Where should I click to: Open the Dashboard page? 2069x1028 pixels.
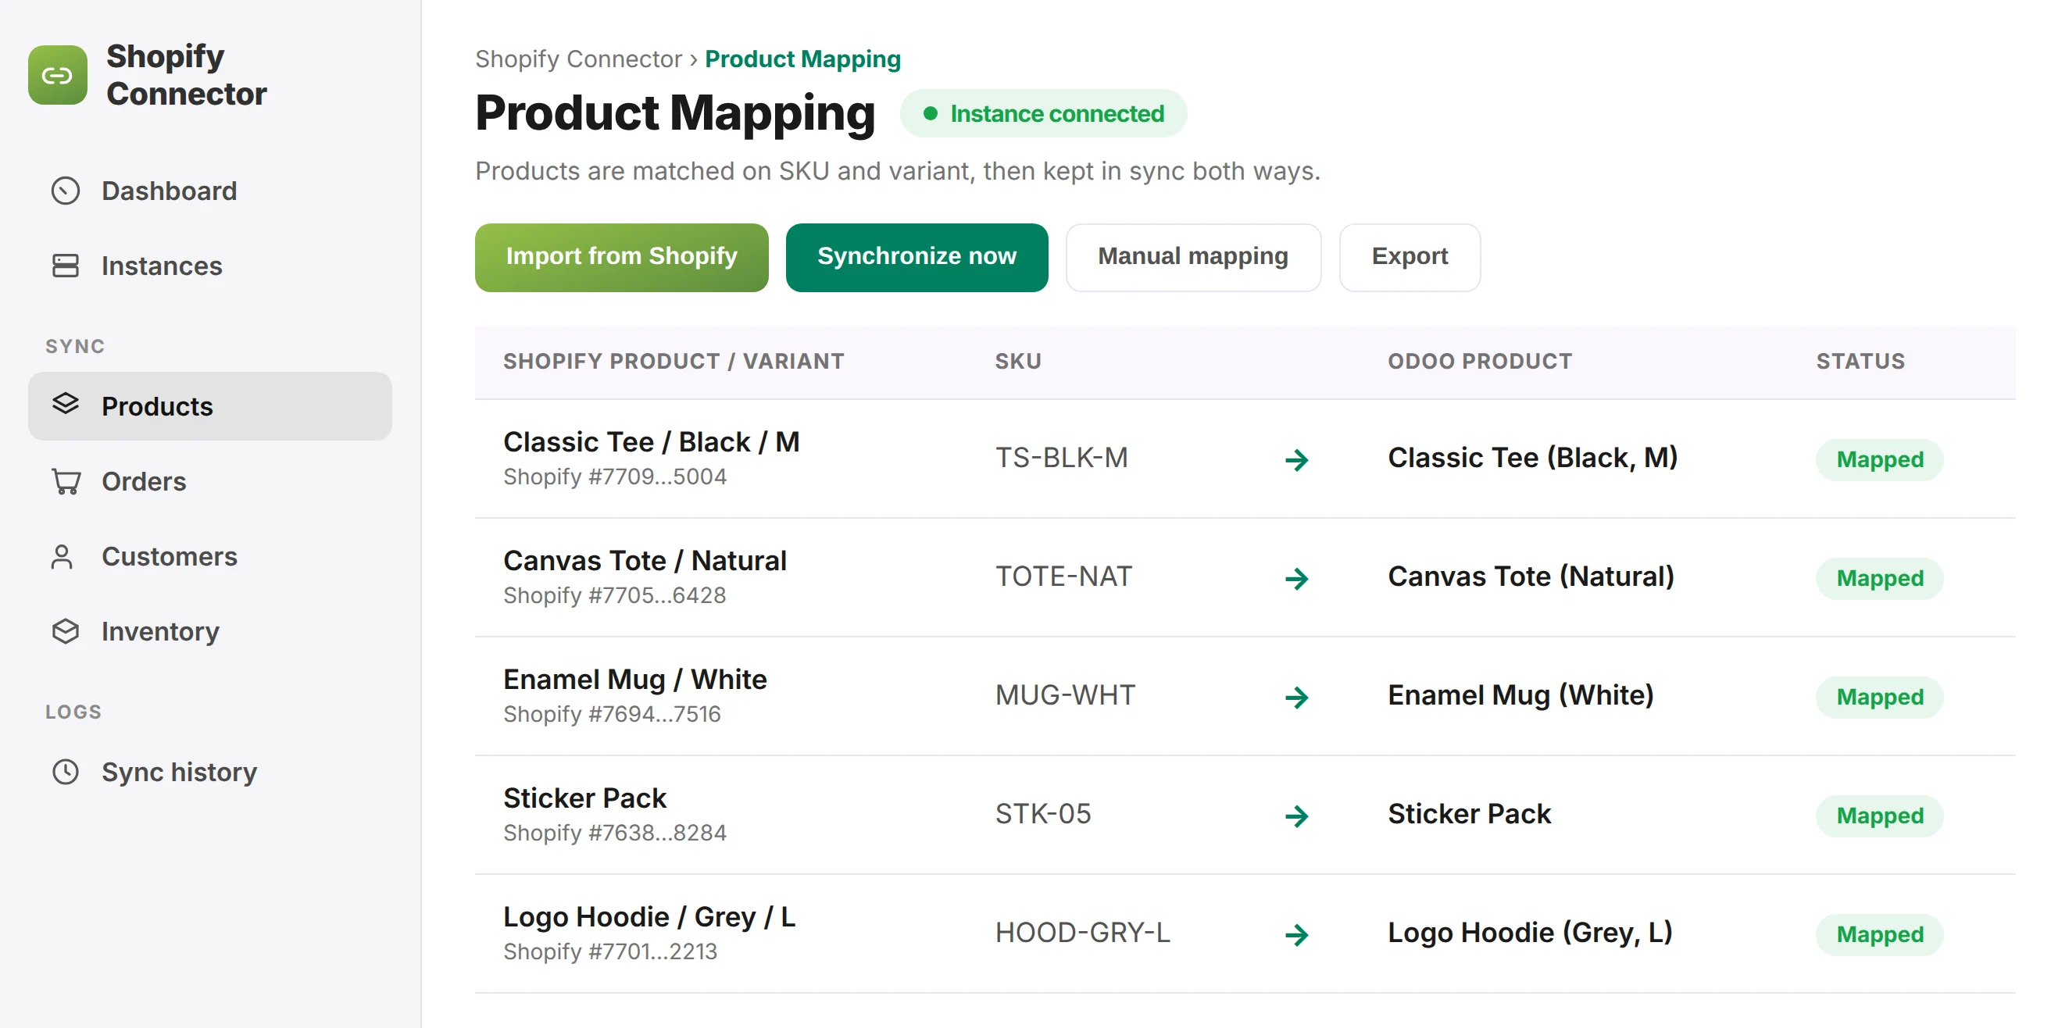[x=209, y=191]
